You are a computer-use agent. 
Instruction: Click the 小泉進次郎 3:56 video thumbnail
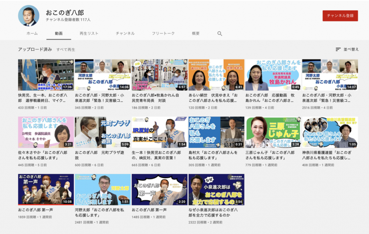pos(216,189)
